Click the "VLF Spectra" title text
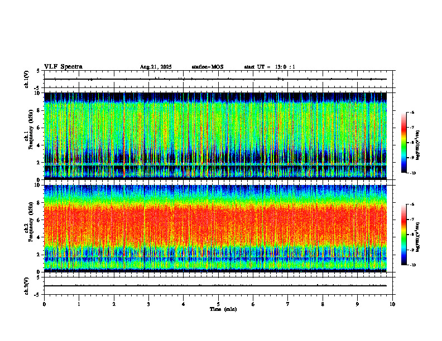The width and height of the screenshot is (442, 341). (63, 67)
